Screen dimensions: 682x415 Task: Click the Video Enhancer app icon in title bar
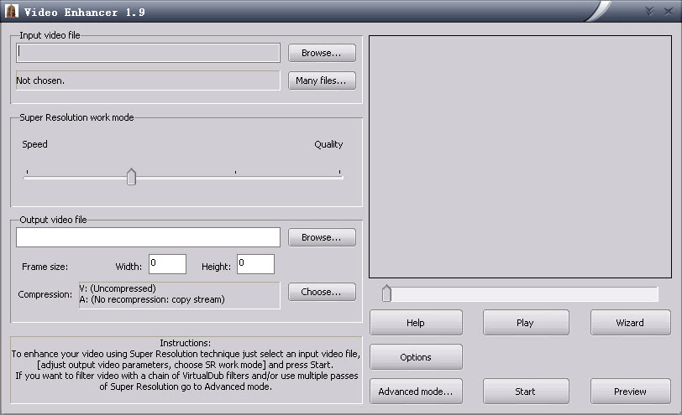[x=12, y=12]
